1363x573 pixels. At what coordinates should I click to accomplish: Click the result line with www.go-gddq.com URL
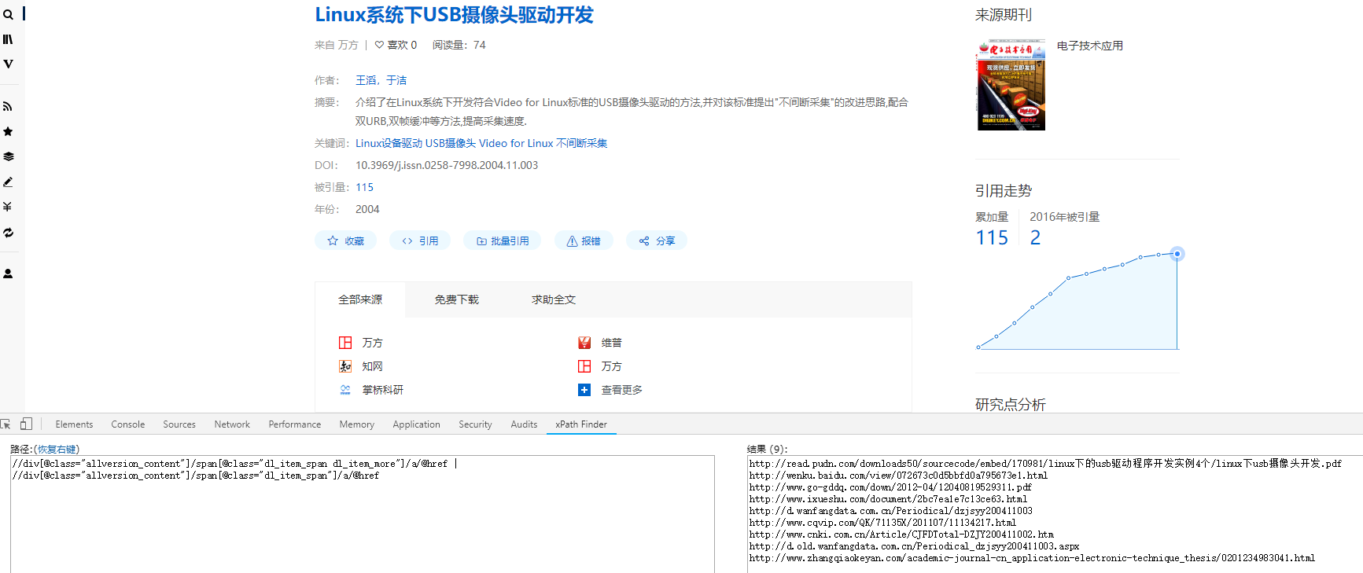(x=890, y=487)
